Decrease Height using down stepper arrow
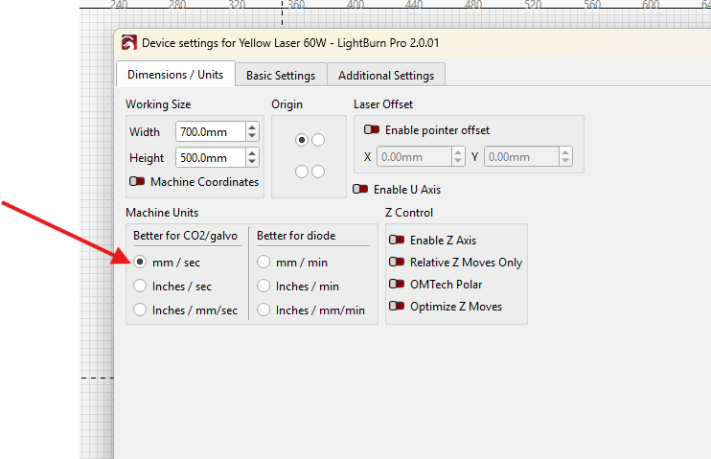The width and height of the screenshot is (711, 459). point(252,162)
